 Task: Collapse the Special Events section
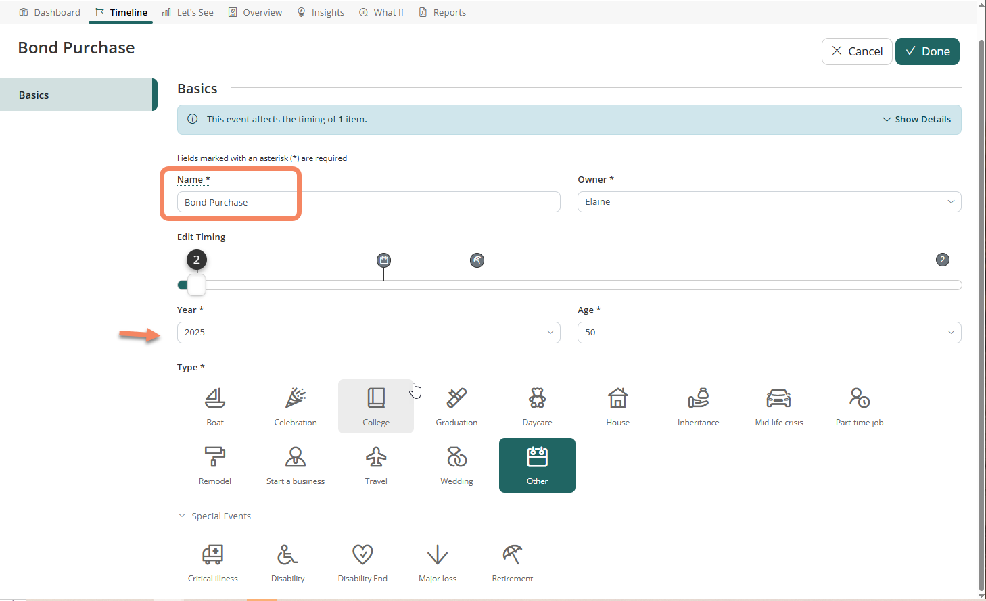(x=214, y=516)
